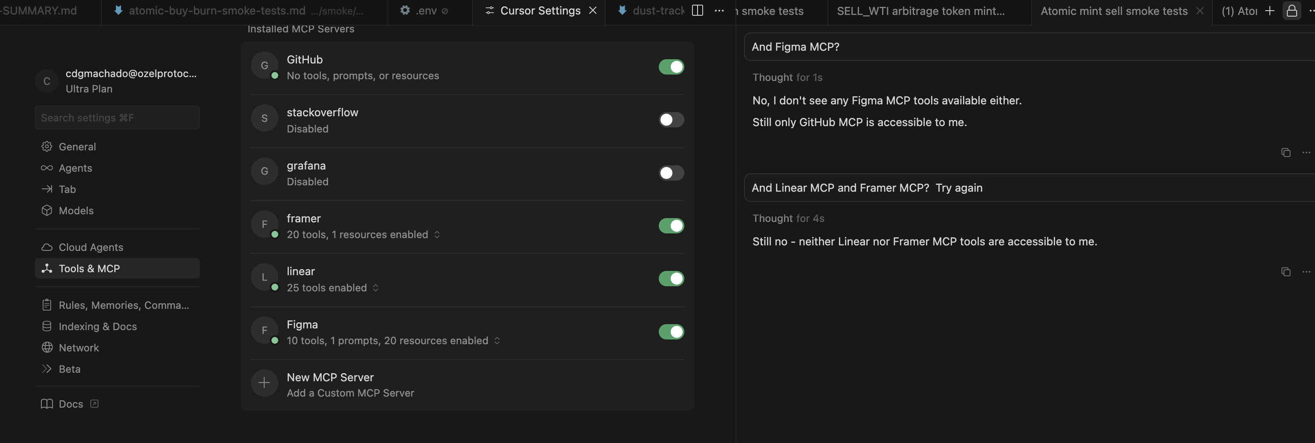Viewport: 1315px width, 443px height.
Task: Expand Figma tools, prompts, resources list
Action: [x=497, y=340]
